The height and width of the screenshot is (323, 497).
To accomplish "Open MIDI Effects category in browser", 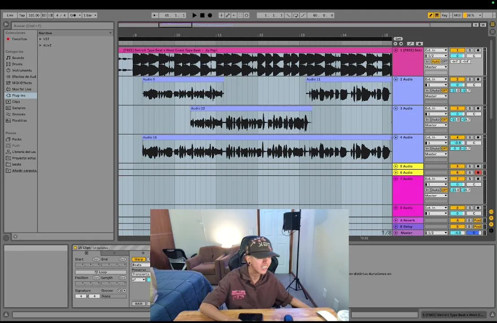I will point(22,83).
